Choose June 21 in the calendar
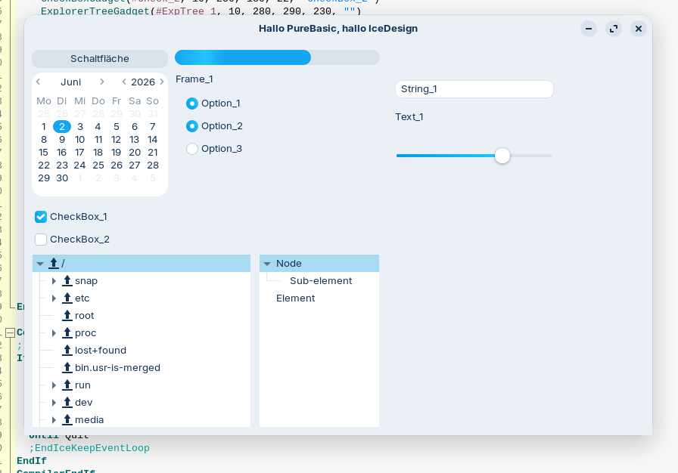The width and height of the screenshot is (678, 473). 153,153
